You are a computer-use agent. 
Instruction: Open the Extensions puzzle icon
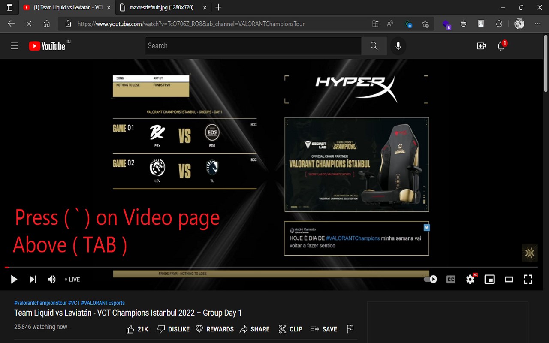click(x=499, y=24)
